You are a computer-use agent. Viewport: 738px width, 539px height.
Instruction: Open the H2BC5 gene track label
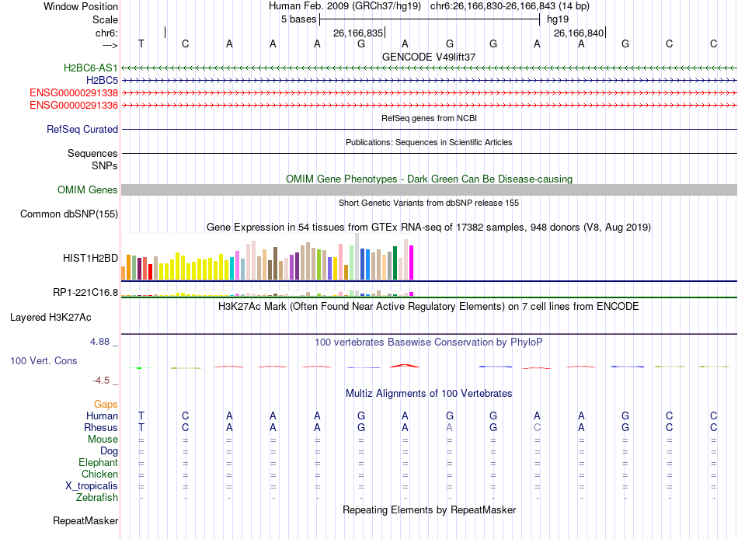pos(102,81)
